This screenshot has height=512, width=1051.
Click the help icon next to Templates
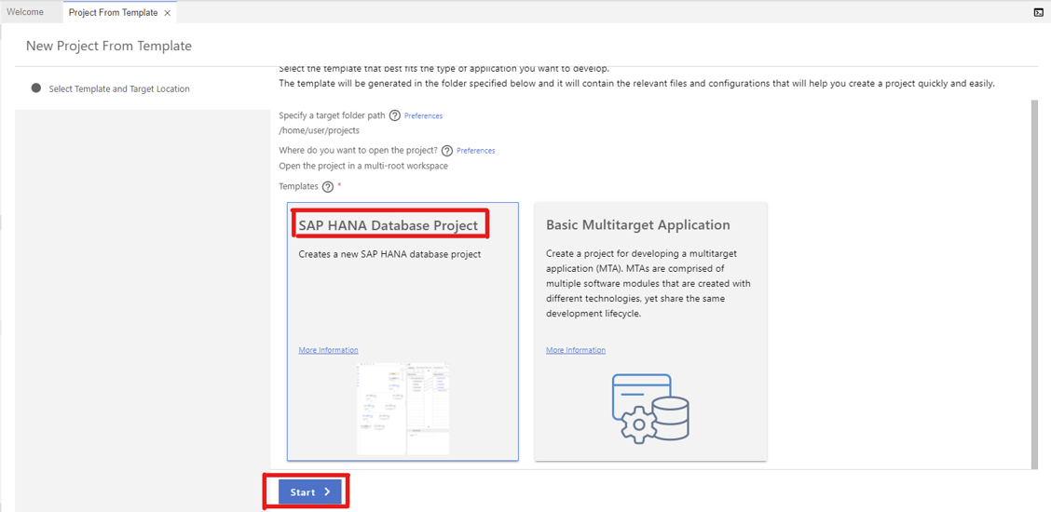tap(328, 187)
